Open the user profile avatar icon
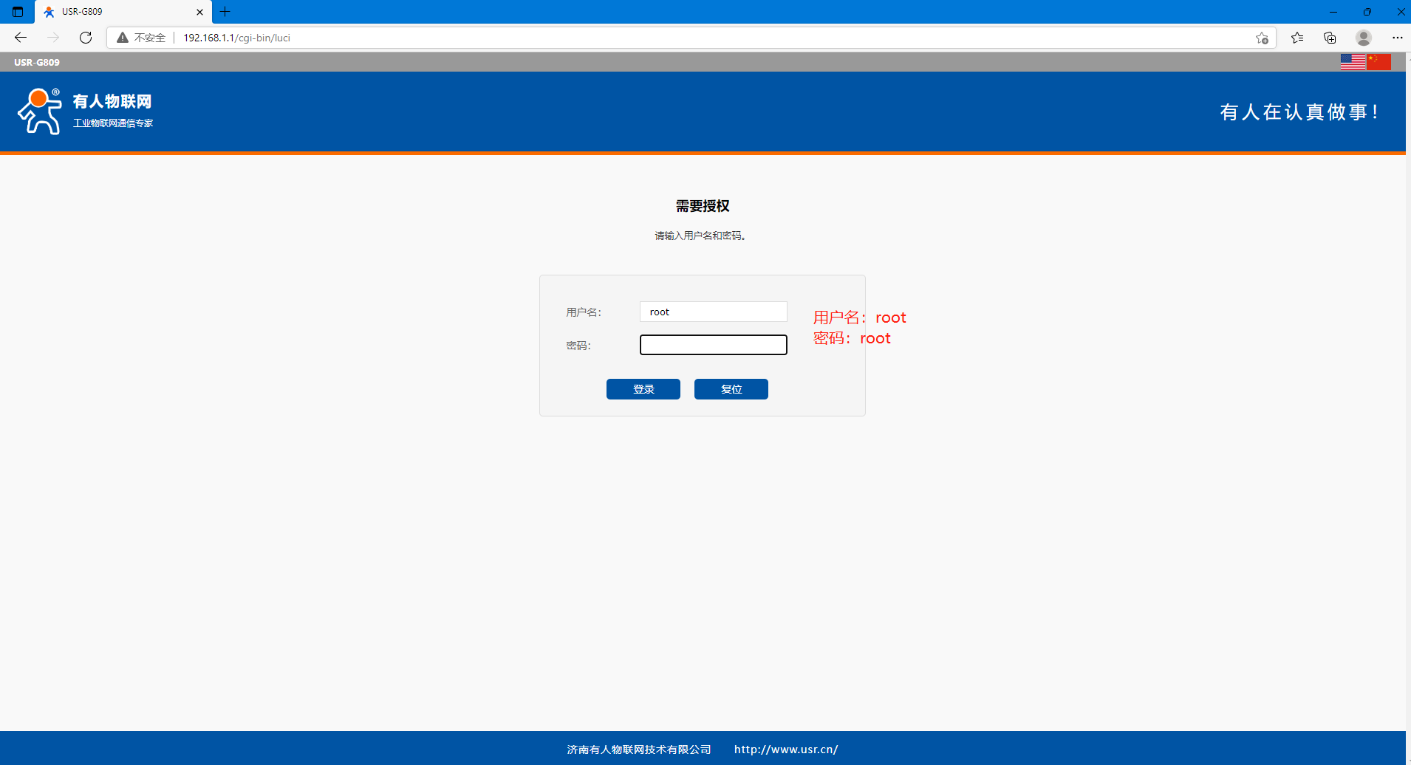Screen dimensions: 1411x765 pyautogui.click(x=1364, y=38)
